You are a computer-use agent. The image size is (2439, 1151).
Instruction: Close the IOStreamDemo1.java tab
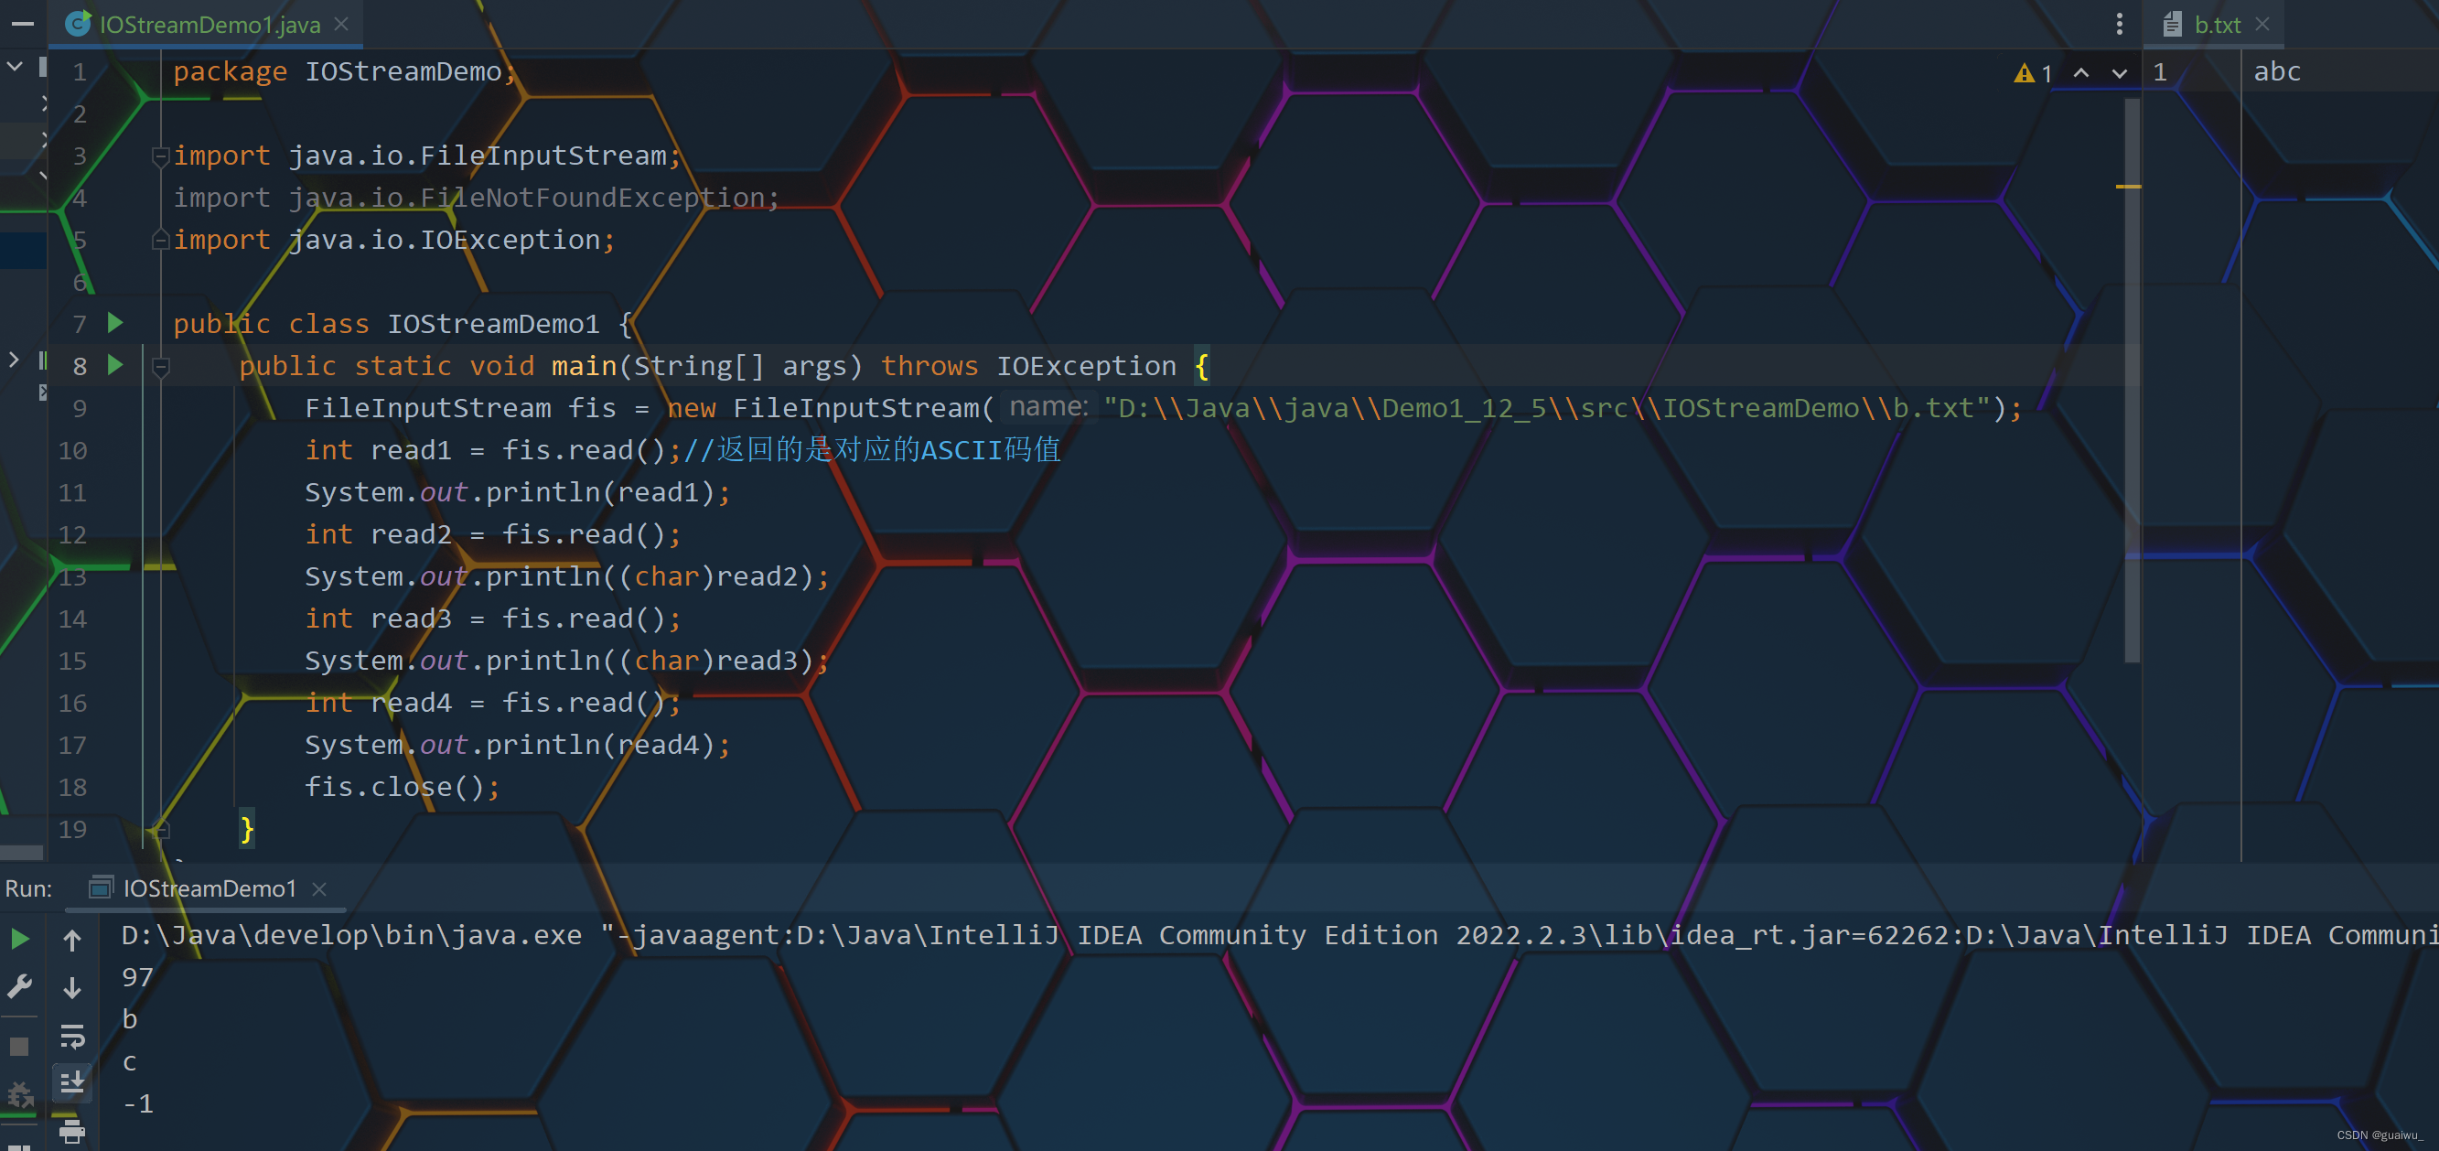(342, 24)
